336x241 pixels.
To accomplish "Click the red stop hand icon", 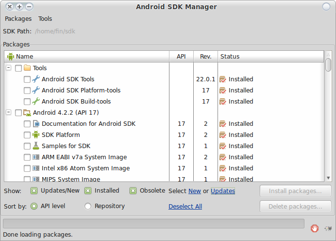I will 314,228.
